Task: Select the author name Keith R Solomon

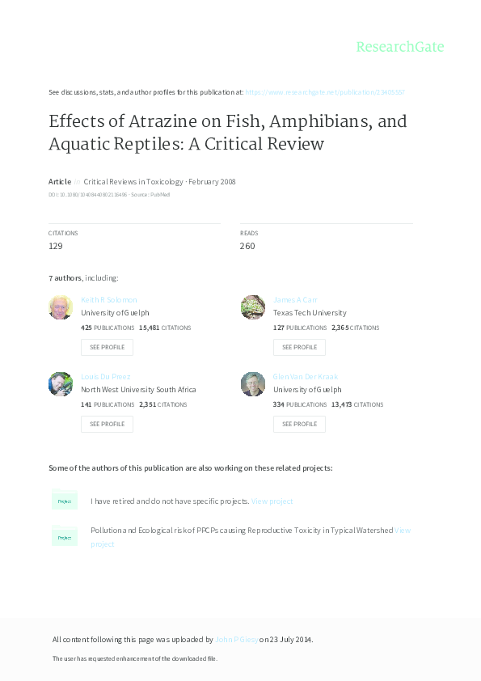Action: coord(108,299)
